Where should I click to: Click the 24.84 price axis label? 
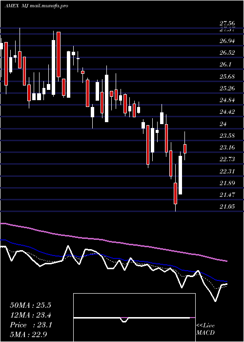[227, 100]
